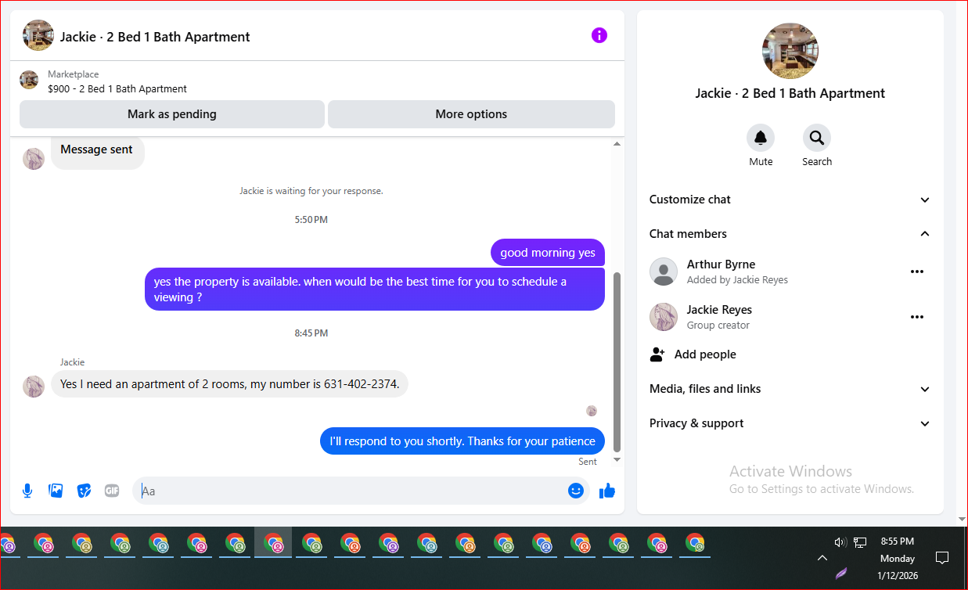Click the Mark as pending button
This screenshot has height=590, width=968.
point(172,114)
